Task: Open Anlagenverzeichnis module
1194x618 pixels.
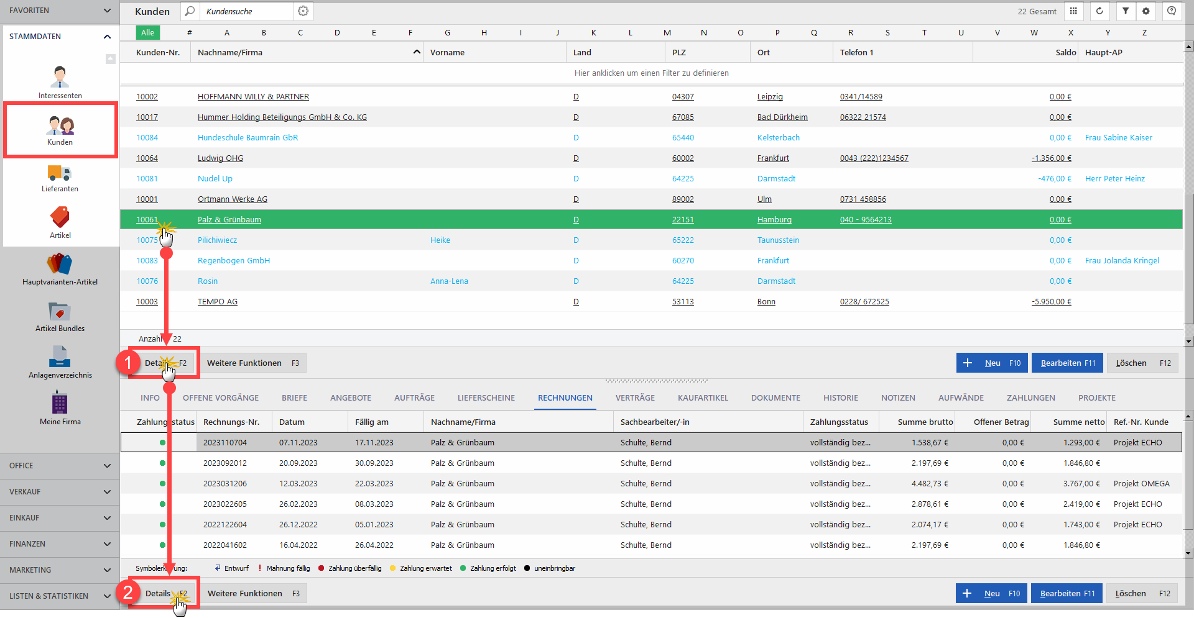Action: (60, 362)
